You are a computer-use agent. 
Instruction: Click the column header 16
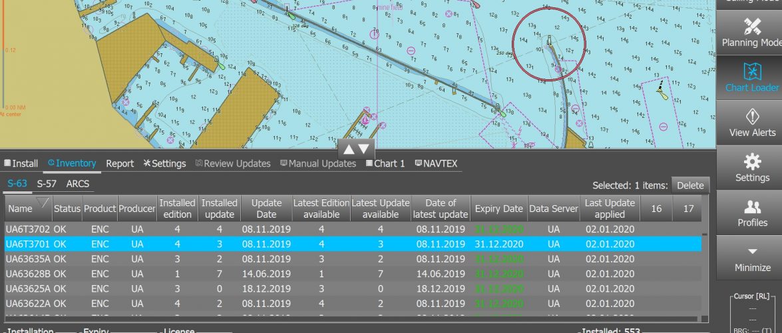pos(656,208)
